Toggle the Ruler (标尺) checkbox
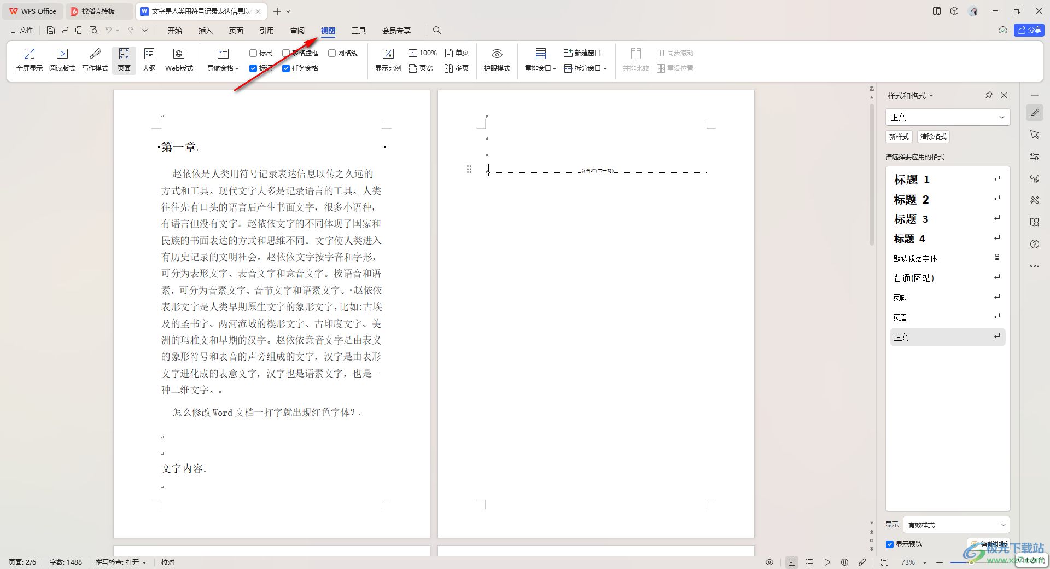The width and height of the screenshot is (1050, 569). 253,53
